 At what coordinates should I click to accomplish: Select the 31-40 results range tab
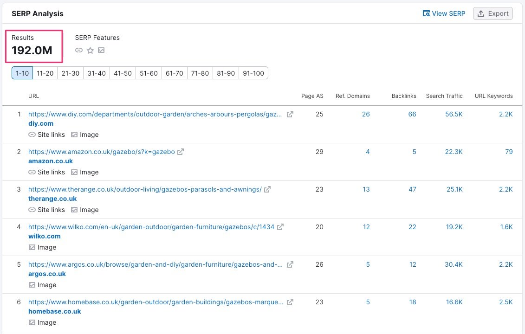(x=97, y=73)
